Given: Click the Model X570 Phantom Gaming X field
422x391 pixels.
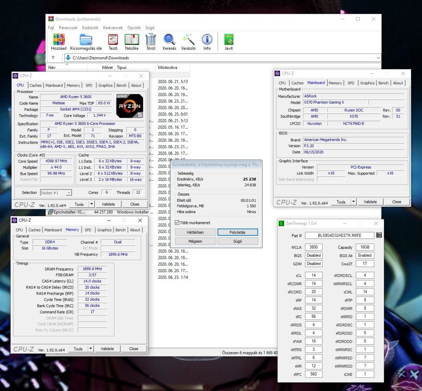Looking at the screenshot, I should tap(335, 102).
